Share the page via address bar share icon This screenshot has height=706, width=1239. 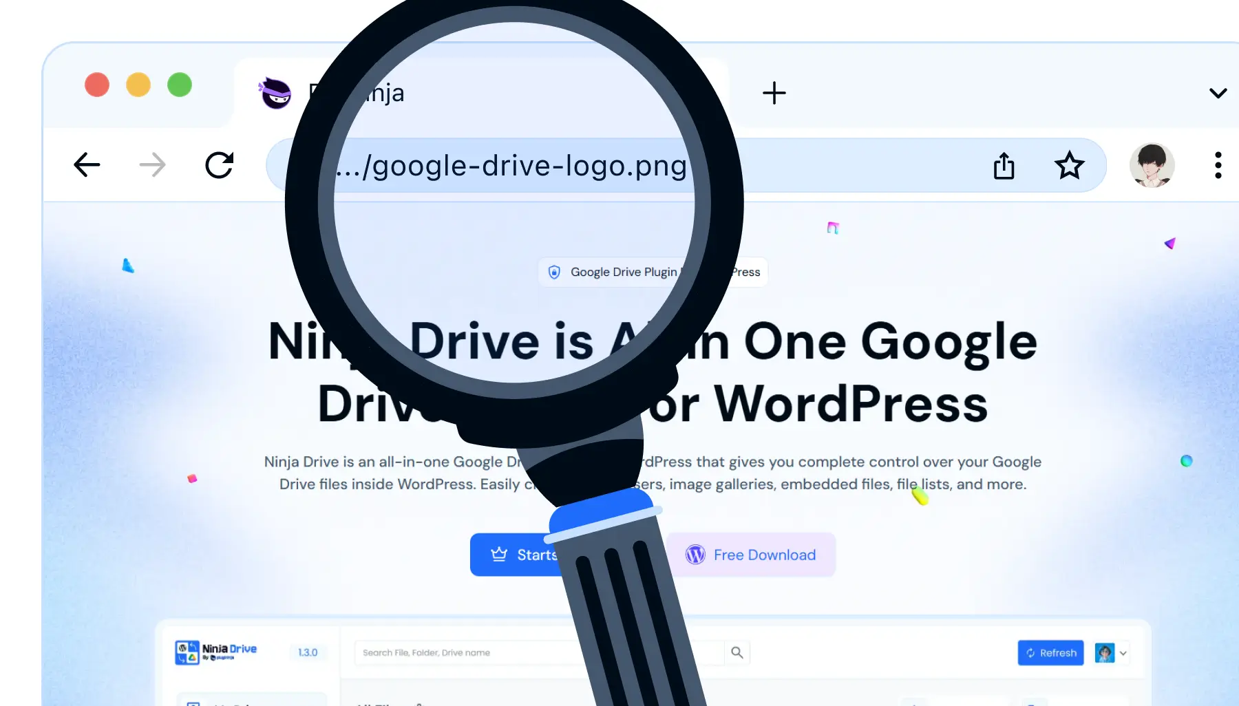1004,166
